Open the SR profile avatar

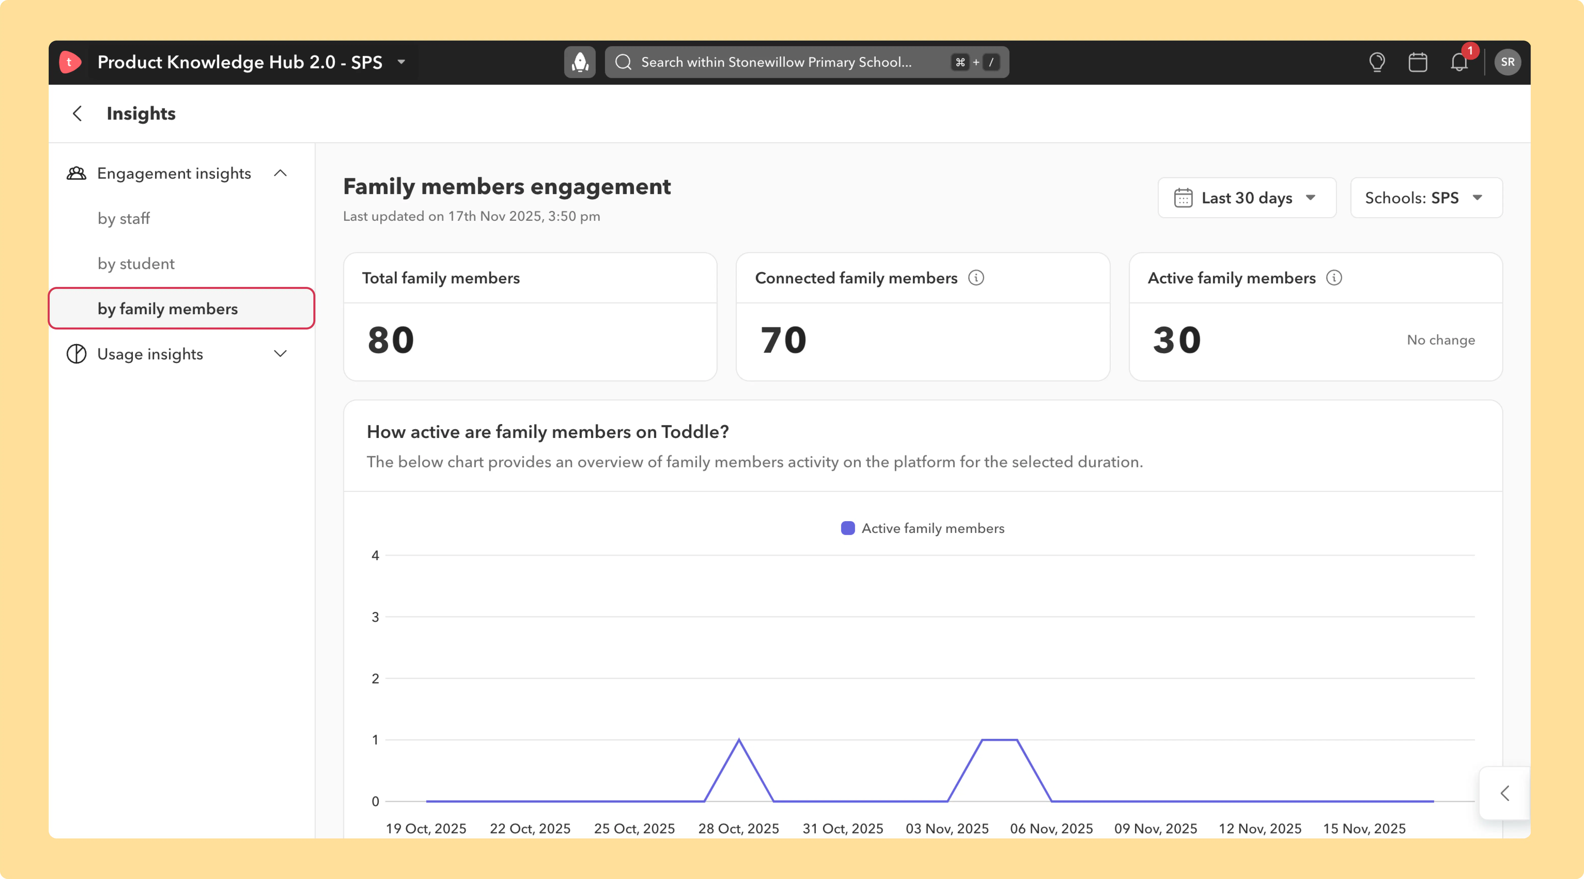(1508, 62)
